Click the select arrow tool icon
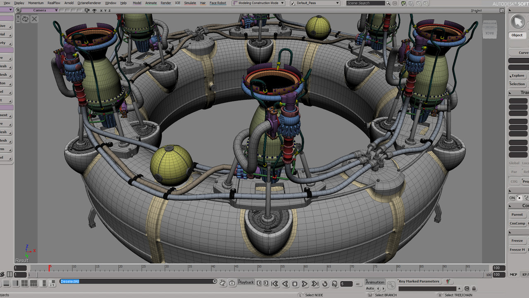The image size is (529, 298). 517,22
